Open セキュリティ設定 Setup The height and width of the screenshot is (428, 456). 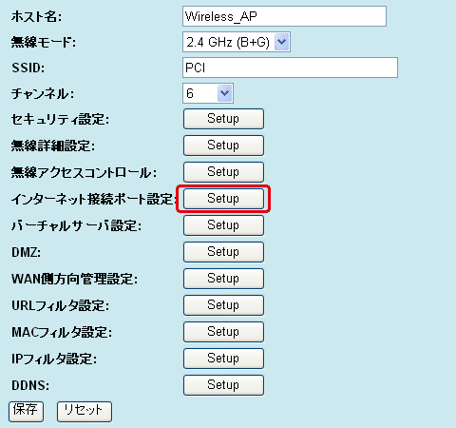223,119
